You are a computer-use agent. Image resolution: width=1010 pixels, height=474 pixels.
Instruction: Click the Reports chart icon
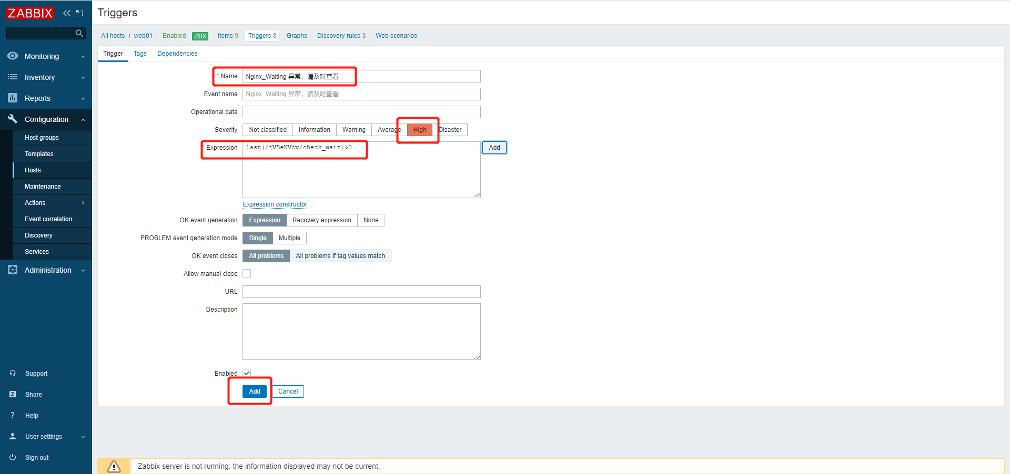click(13, 98)
